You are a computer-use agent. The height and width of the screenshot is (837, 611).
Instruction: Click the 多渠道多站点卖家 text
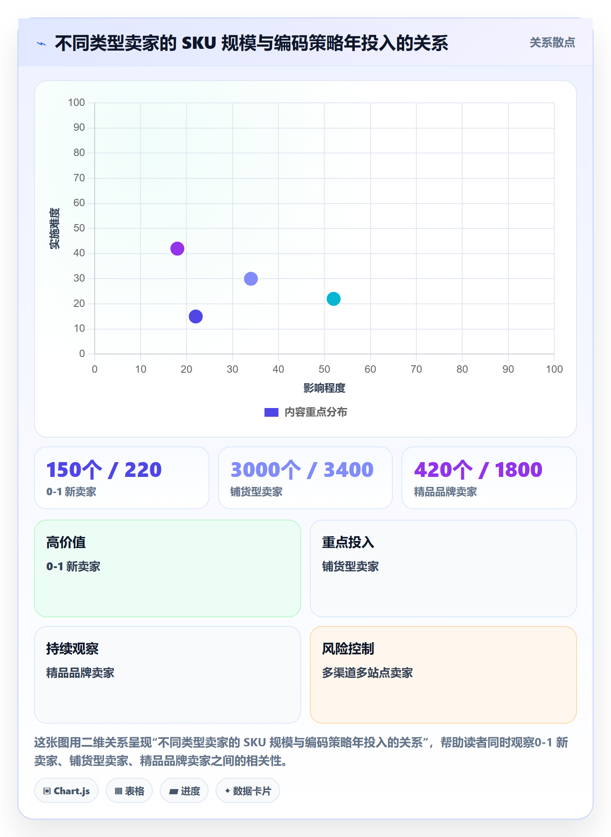pyautogui.click(x=367, y=673)
